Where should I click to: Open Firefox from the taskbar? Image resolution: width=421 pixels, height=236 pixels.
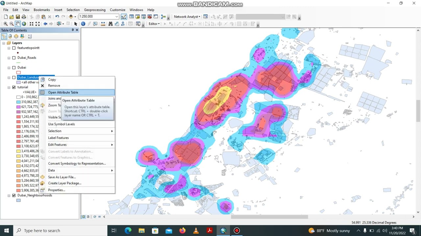(x=182, y=230)
